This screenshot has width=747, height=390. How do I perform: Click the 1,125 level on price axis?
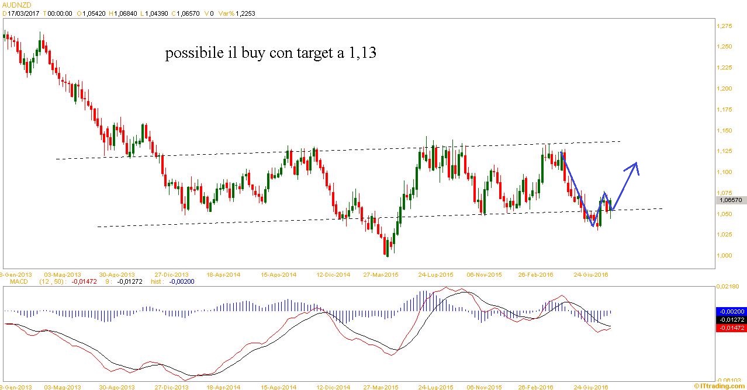(725, 151)
